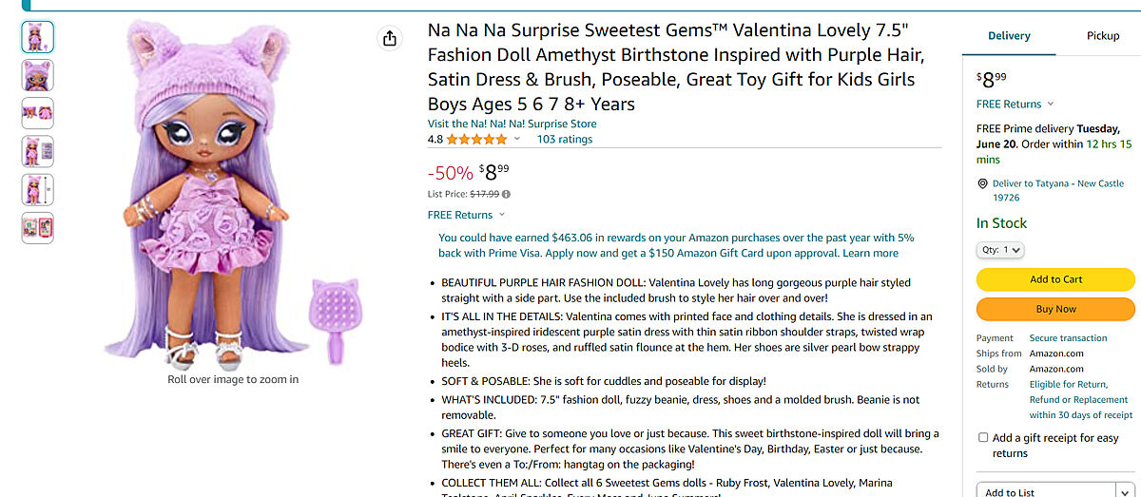Open the Qty quantity dropdown
This screenshot has width=1141, height=497.
pyautogui.click(x=1000, y=250)
